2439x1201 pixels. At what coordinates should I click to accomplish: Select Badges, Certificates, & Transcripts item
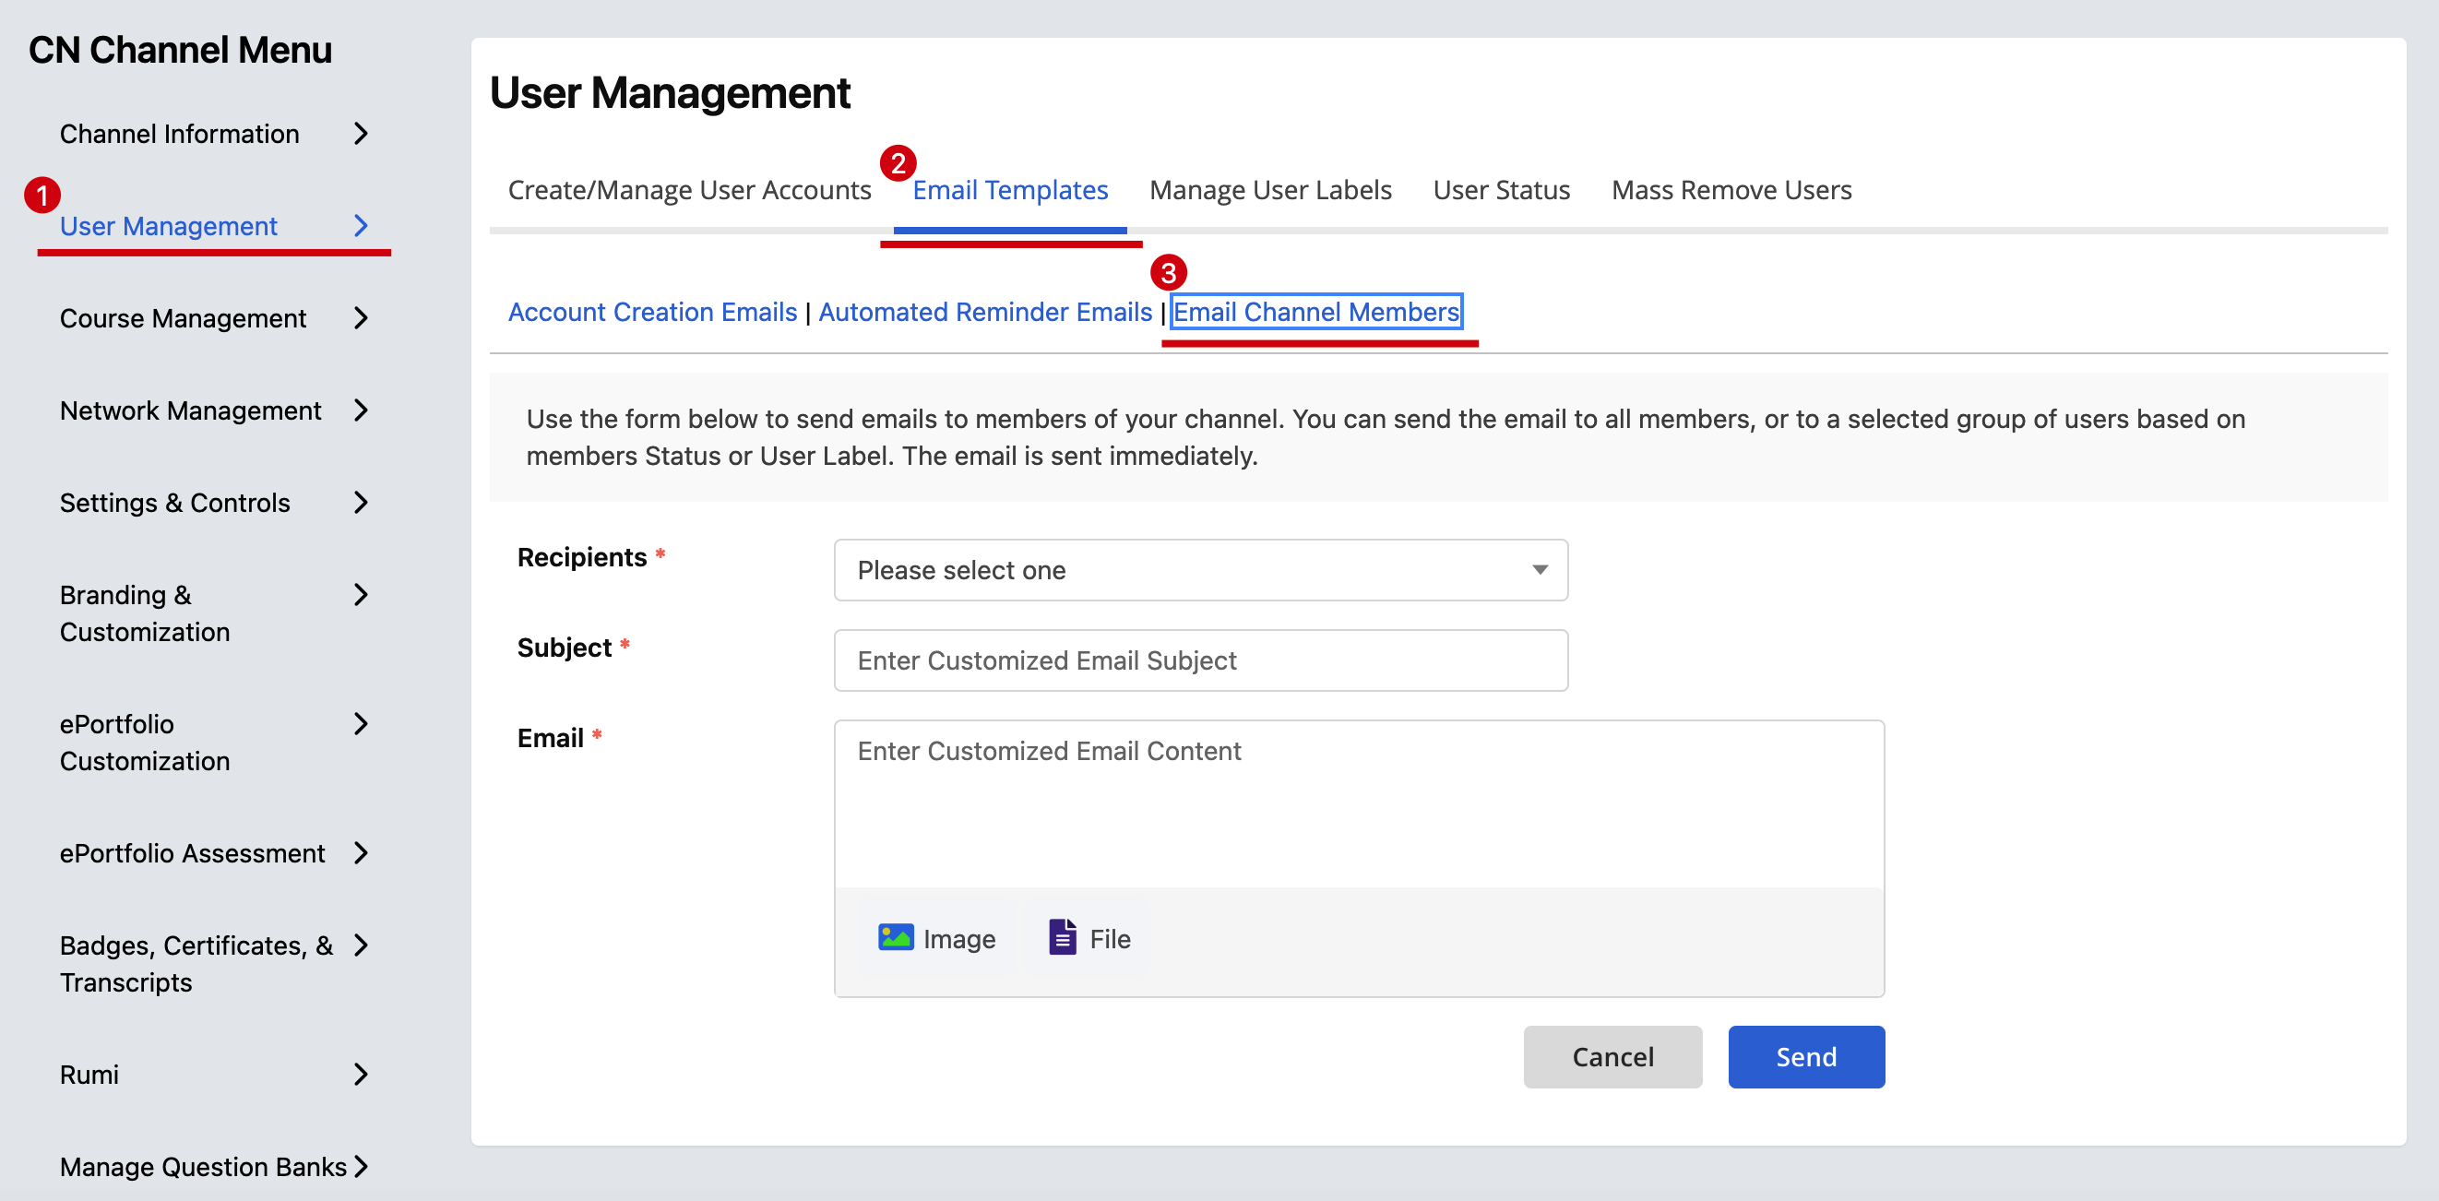[x=196, y=963]
